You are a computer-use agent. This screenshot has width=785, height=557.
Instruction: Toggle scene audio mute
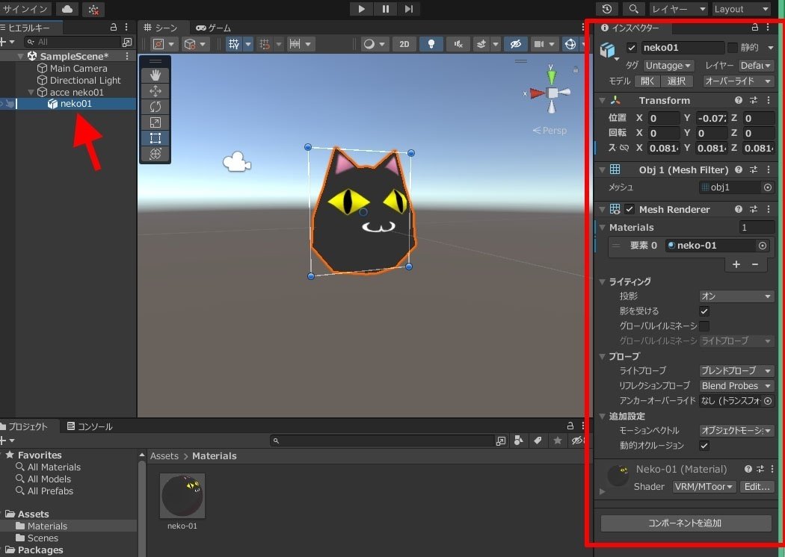click(458, 44)
